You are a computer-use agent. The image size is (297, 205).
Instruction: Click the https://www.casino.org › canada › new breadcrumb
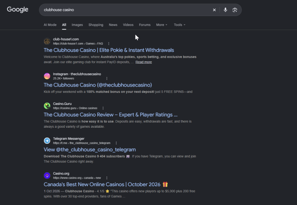tap(77, 178)
